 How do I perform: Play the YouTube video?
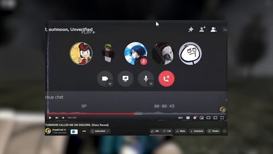(x=50, y=118)
